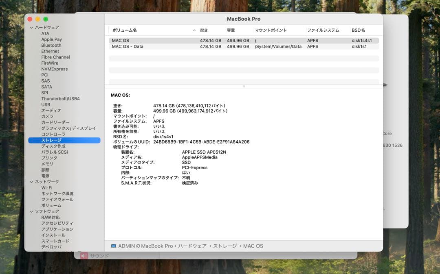This screenshot has width=440, height=274.
Task: Select アプリケーション in the sidebar
Action: pos(57,229)
